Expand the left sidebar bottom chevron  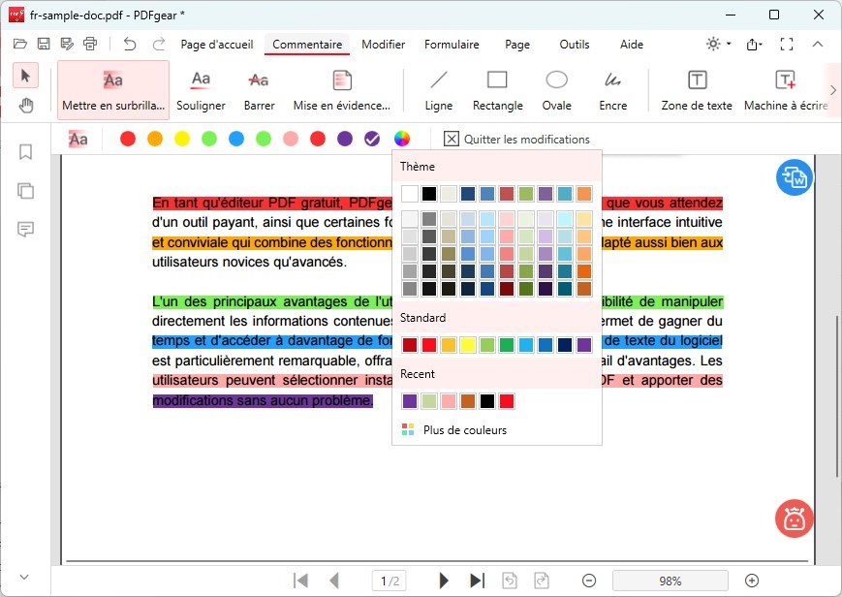pyautogui.click(x=26, y=578)
